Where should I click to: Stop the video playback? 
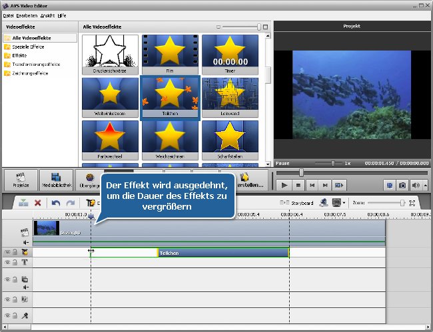coord(299,185)
